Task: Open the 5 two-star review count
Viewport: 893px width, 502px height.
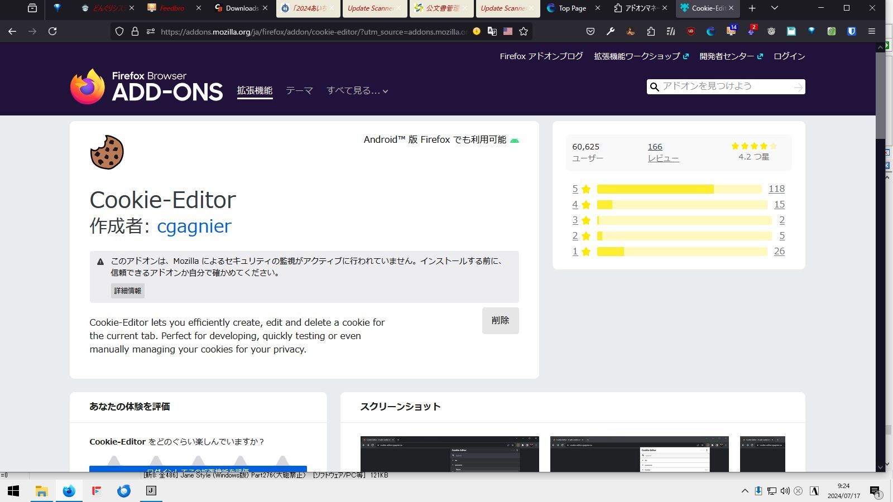Action: (x=782, y=236)
